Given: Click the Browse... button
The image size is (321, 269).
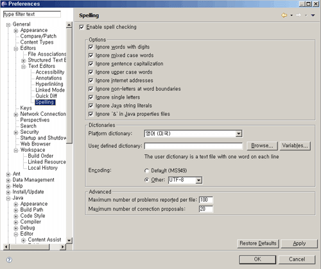Looking at the screenshot, I should [x=262, y=146].
